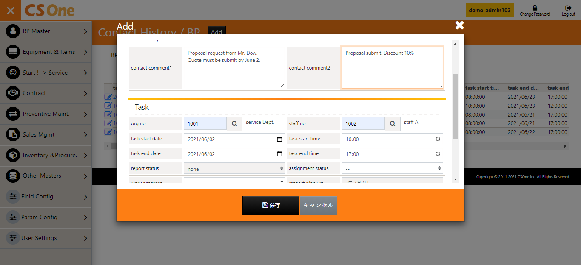Expand the Contract menu chevron
Screen dimensions: 581x265
pyautogui.click(x=85, y=93)
